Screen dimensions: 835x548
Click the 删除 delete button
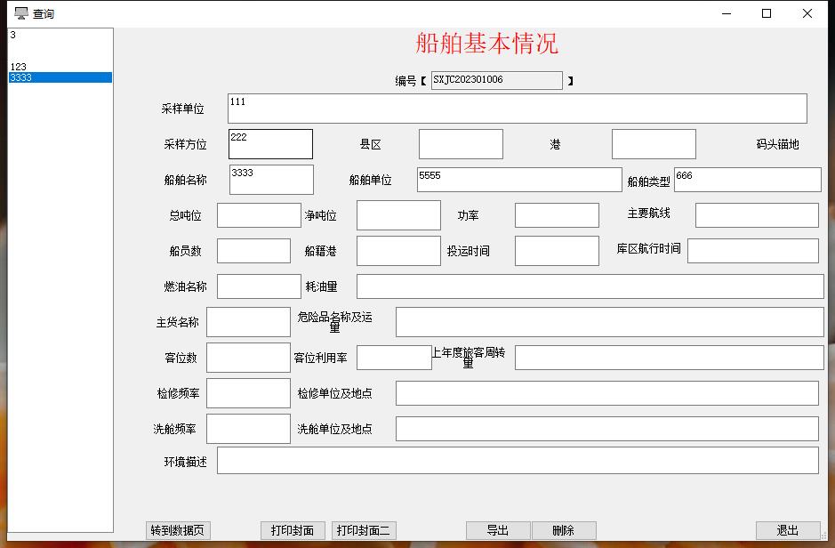564,530
